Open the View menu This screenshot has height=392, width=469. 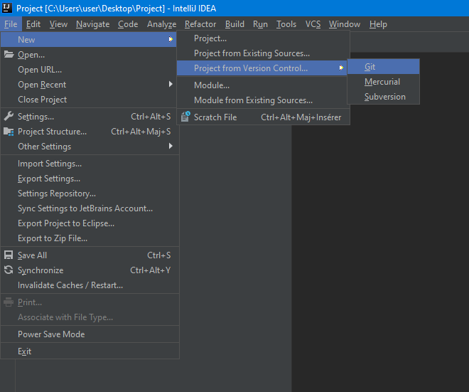coord(58,24)
